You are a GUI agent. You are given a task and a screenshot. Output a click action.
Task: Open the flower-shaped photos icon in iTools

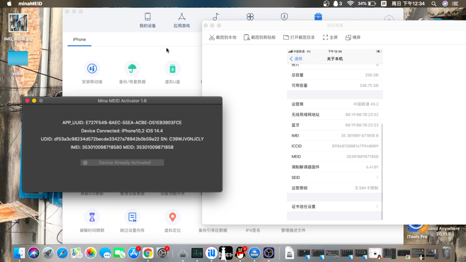coord(250,17)
